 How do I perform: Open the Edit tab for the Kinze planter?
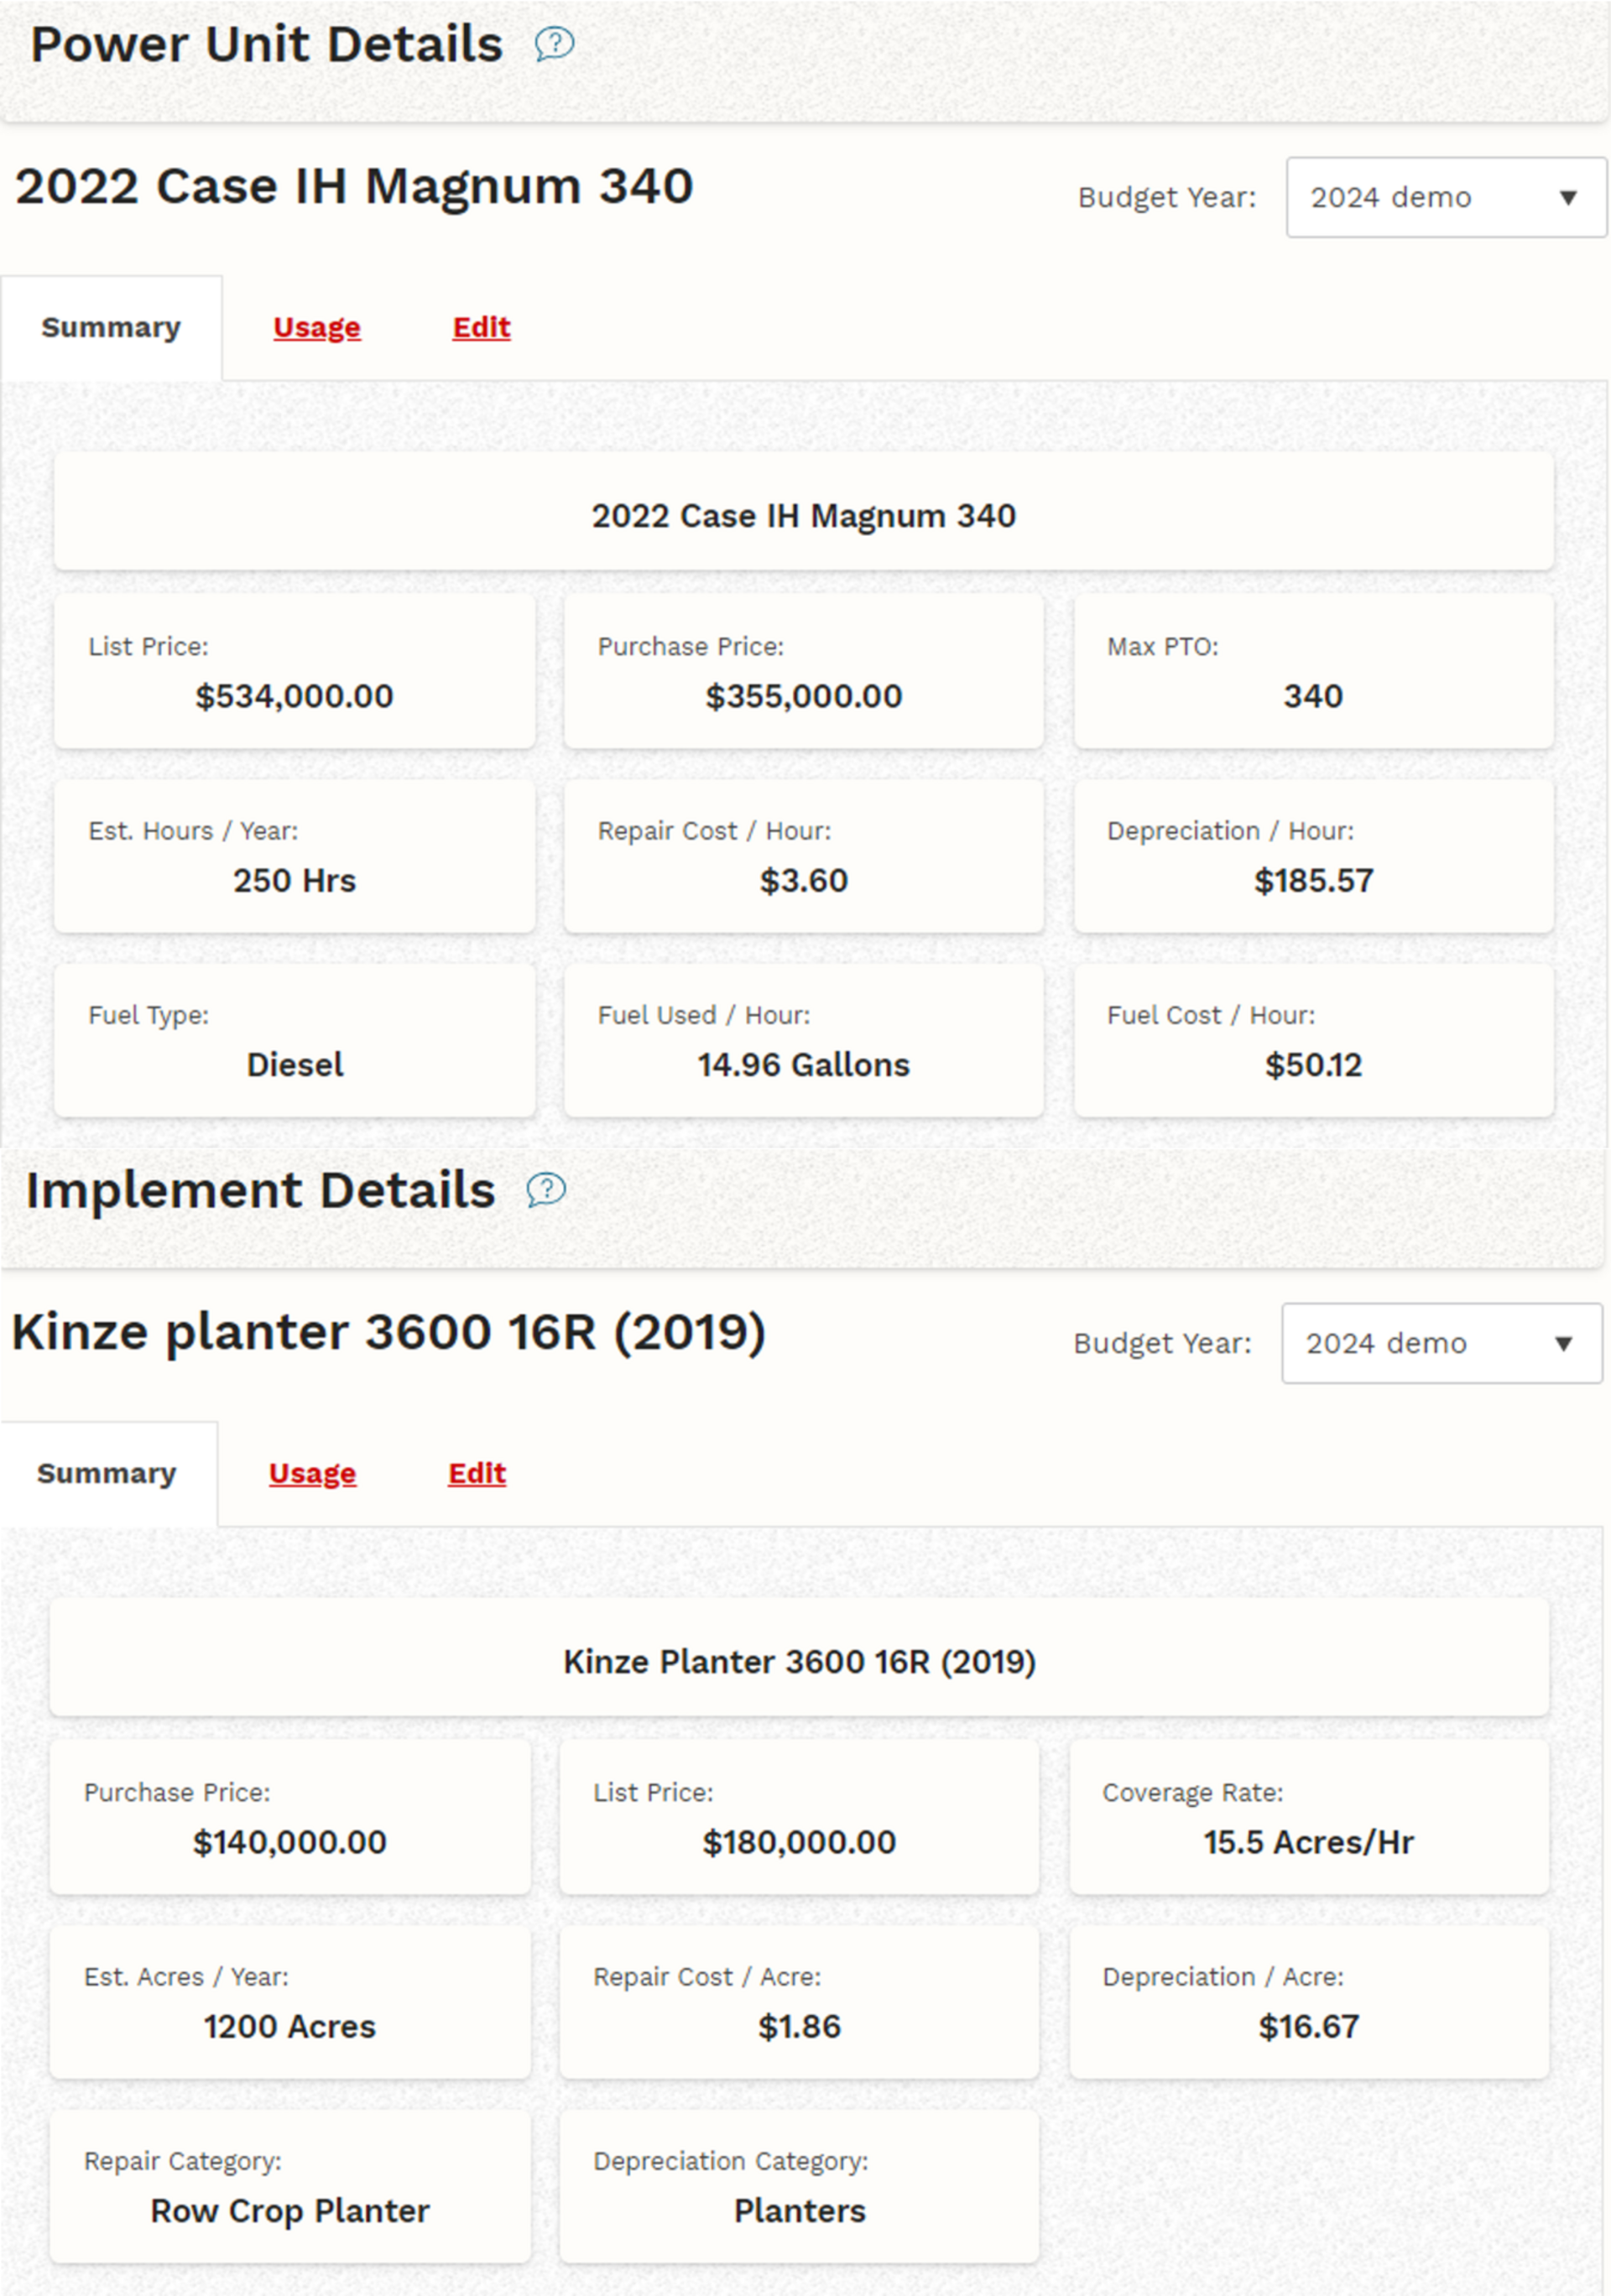coord(477,1473)
